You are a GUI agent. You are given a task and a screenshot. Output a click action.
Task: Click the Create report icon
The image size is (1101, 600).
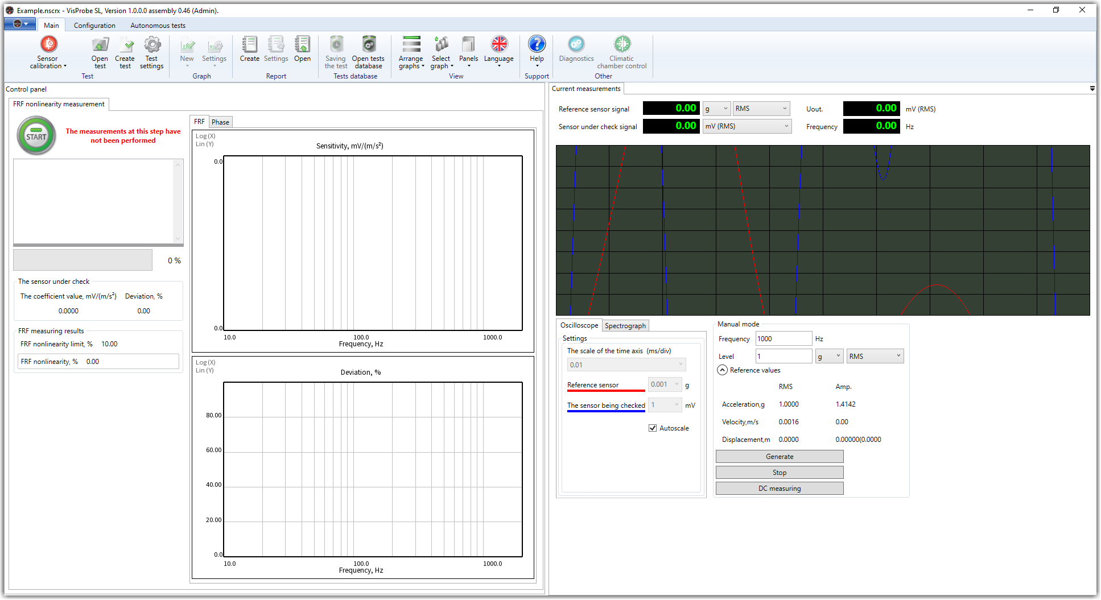pos(249,45)
